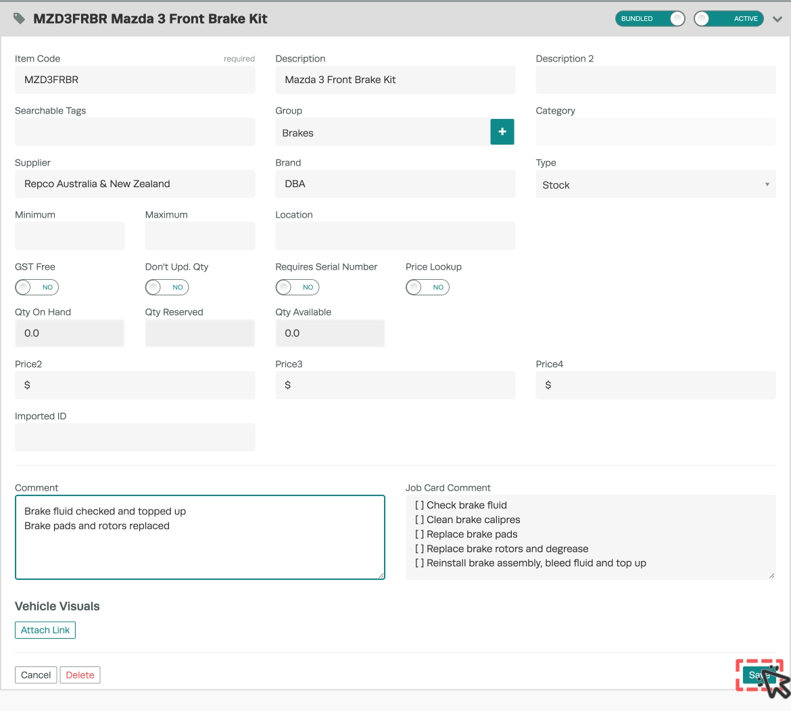Click the Qty Available field
This screenshot has width=791, height=711.
[x=330, y=333]
